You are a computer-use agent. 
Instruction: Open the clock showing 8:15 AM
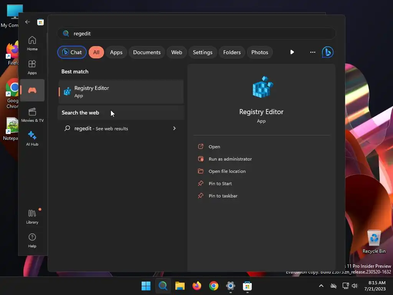pyautogui.click(x=375, y=286)
